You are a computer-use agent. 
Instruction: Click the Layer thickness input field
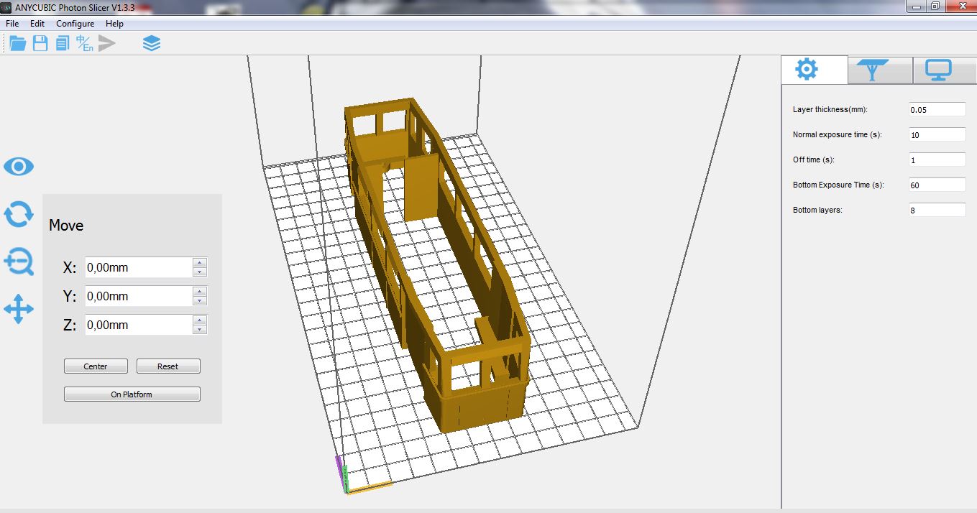tap(937, 110)
